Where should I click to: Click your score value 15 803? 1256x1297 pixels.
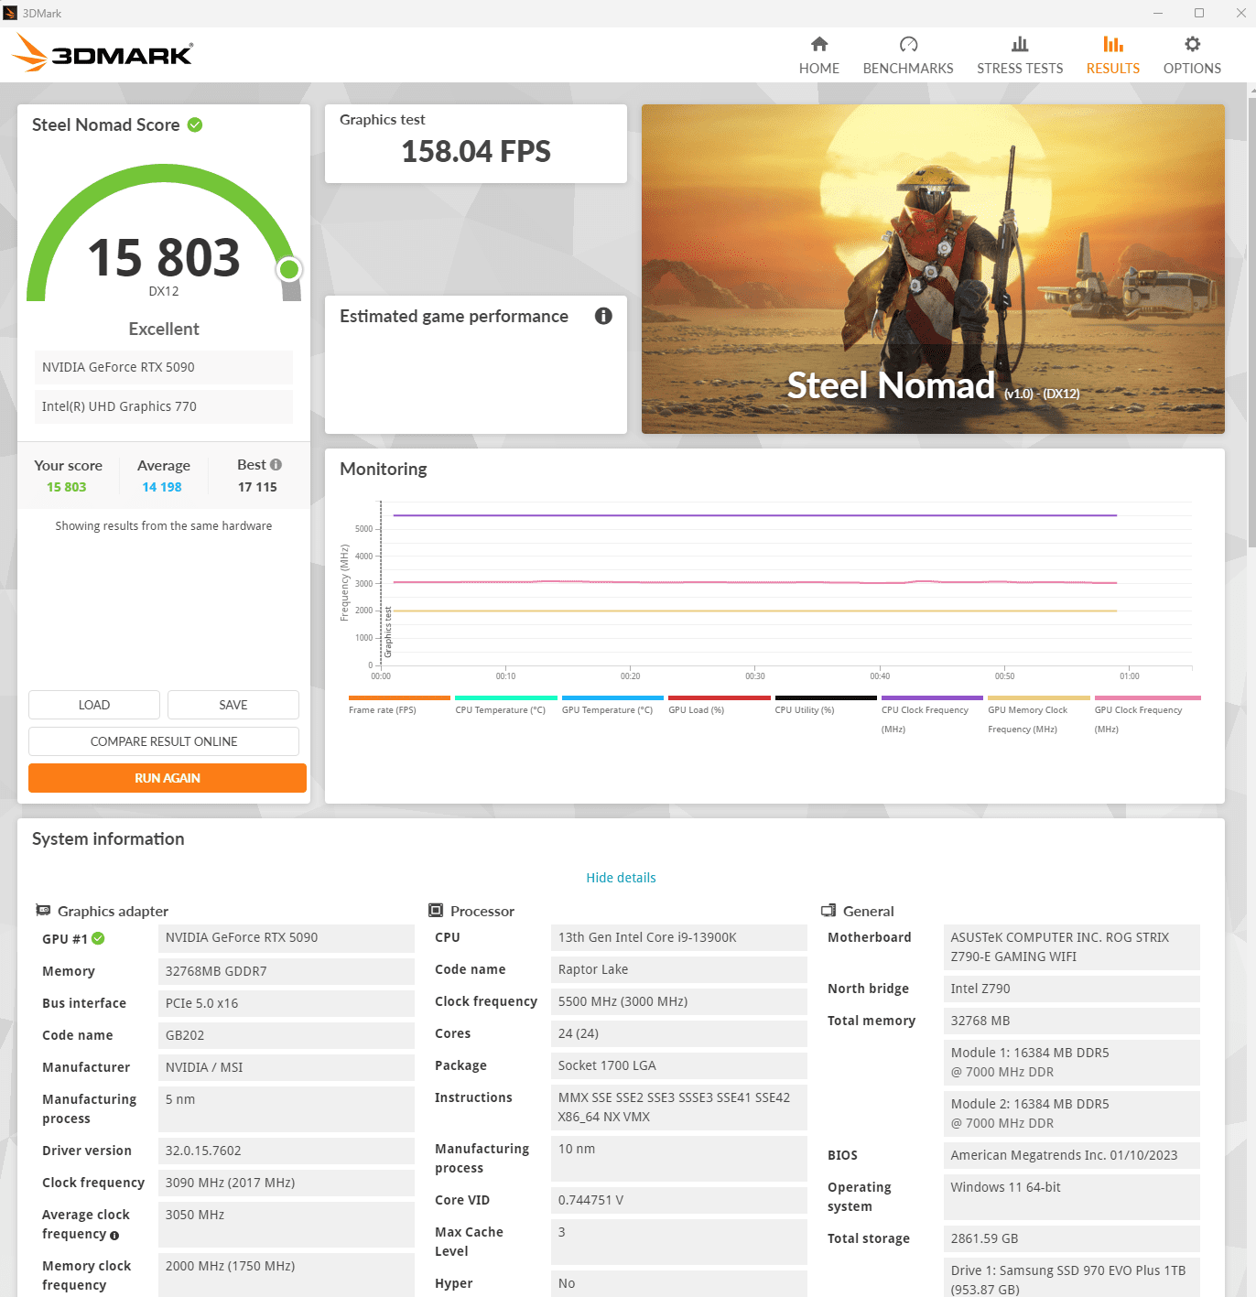click(x=67, y=487)
